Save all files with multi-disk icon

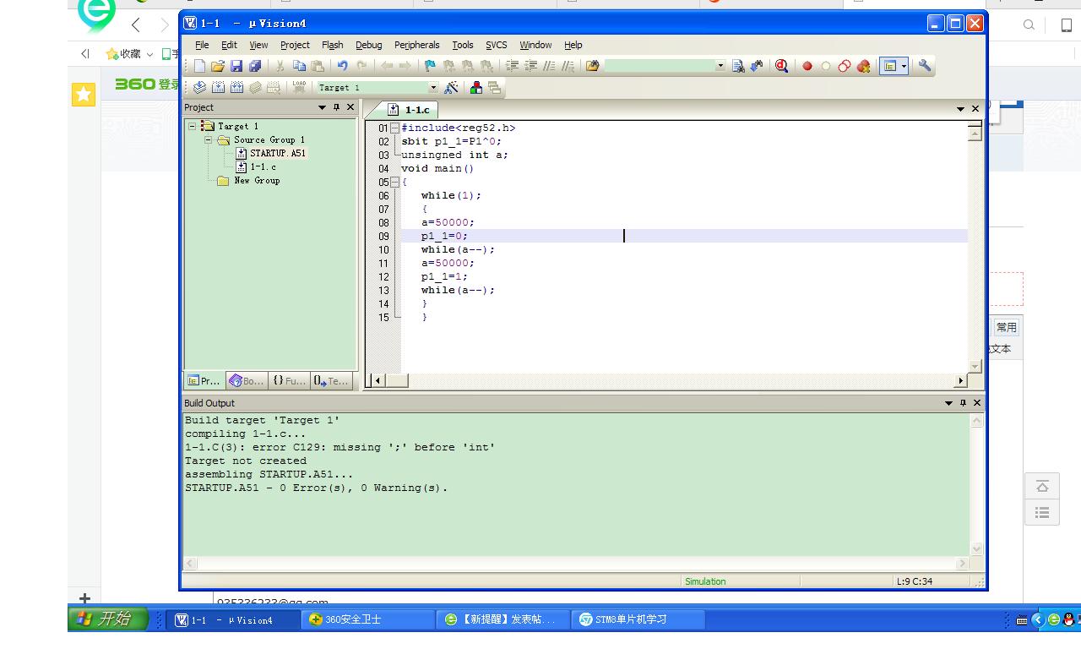[x=255, y=66]
